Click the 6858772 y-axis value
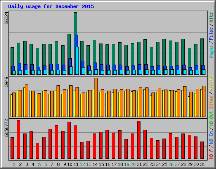The width and height of the screenshot is (216, 169). tap(6, 128)
